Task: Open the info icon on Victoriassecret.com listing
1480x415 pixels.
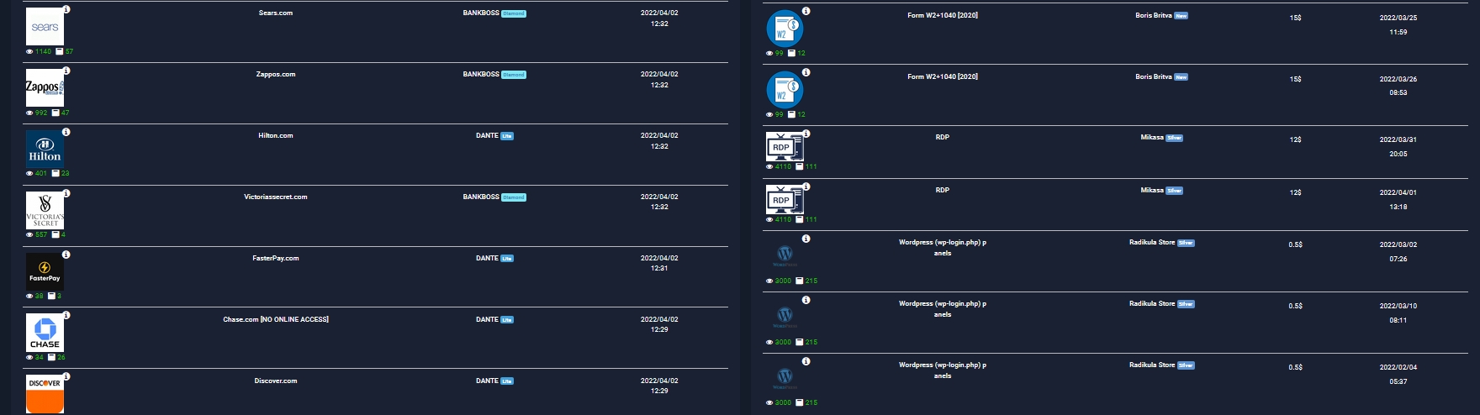Action: (66, 193)
